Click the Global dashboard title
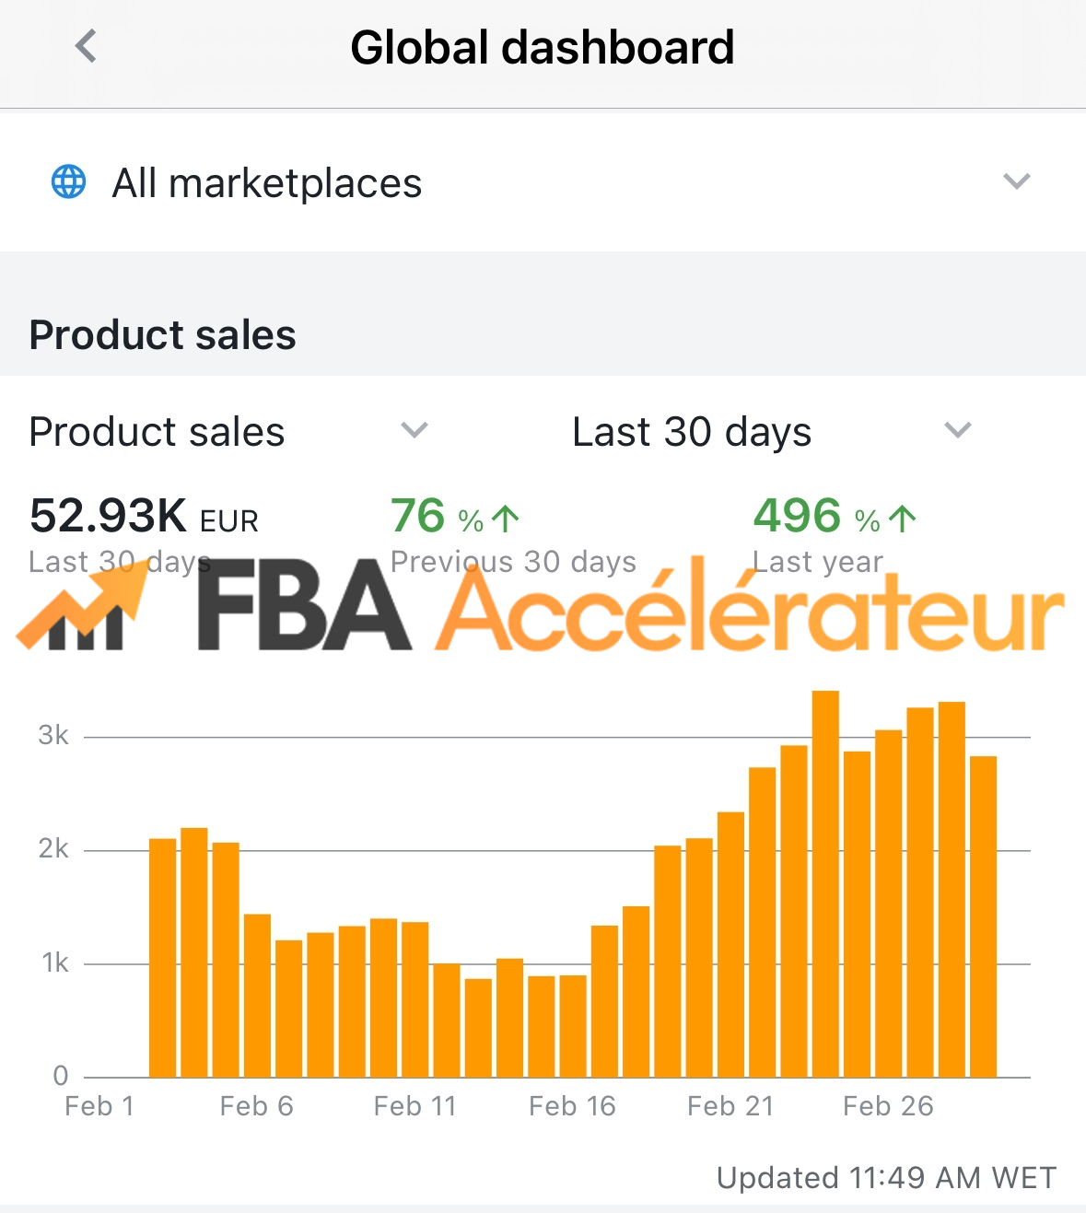Viewport: 1086px width, 1213px height. [543, 47]
